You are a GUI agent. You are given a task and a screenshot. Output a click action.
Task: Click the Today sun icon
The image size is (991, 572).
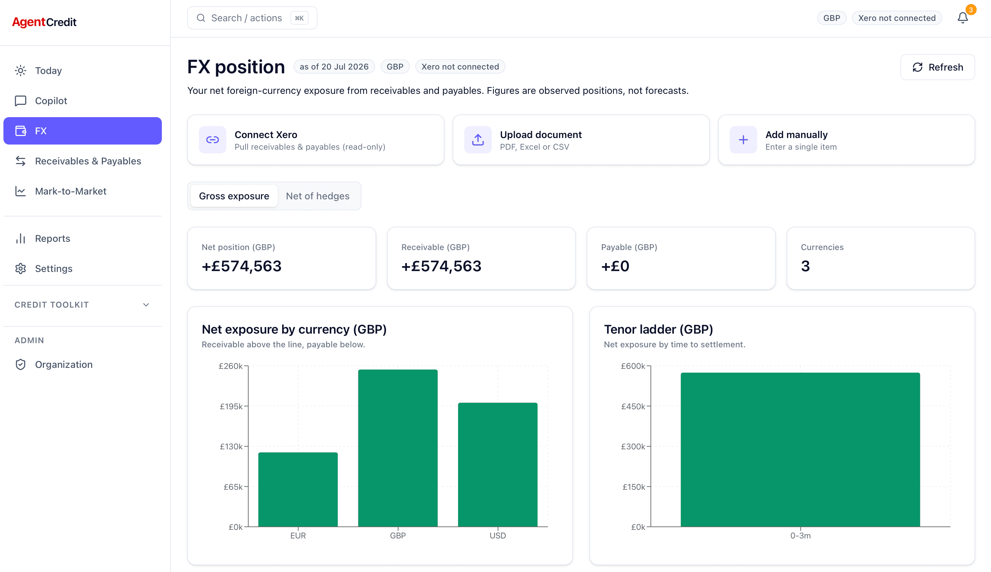click(21, 70)
